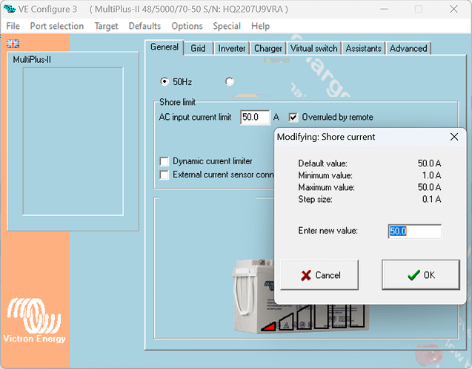Minimize the VE Configure 3 window
The width and height of the screenshot is (472, 369).
pos(384,10)
